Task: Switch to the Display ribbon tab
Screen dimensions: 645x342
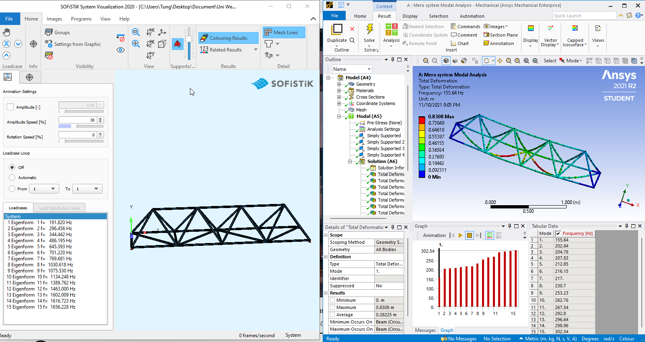Action: pyautogui.click(x=410, y=16)
